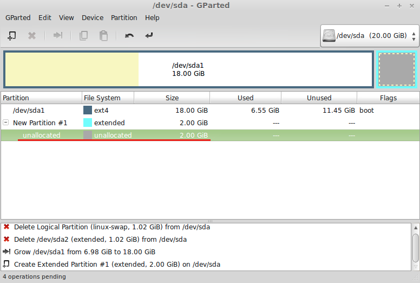The width and height of the screenshot is (420, 283).
Task: Click the extended cyan color swatch
Action: click(88, 123)
